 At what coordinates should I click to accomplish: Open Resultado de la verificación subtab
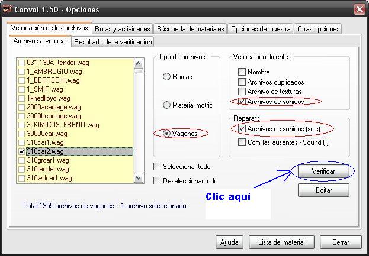pyautogui.click(x=113, y=41)
